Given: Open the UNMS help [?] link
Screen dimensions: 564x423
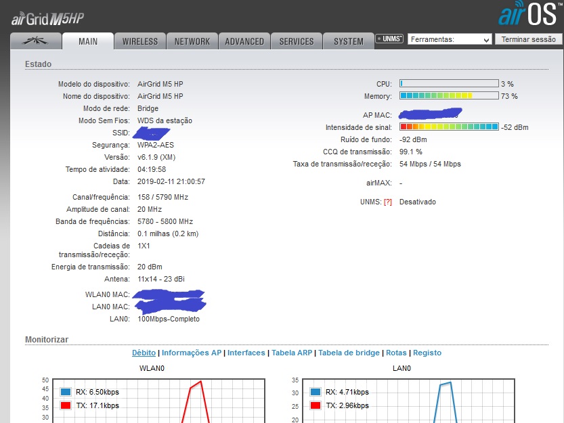Looking at the screenshot, I should (387, 202).
